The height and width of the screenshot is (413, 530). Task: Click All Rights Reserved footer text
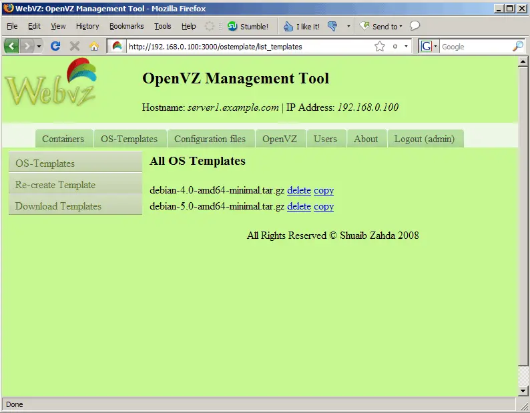tap(332, 236)
